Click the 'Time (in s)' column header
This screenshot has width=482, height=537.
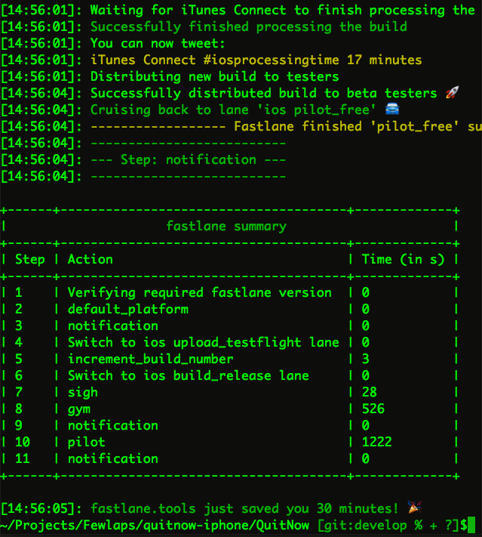pos(404,260)
